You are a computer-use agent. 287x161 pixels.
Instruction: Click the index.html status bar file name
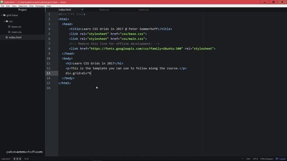6,159
